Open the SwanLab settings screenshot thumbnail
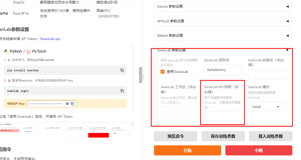301x160 pixels. click(67, 130)
